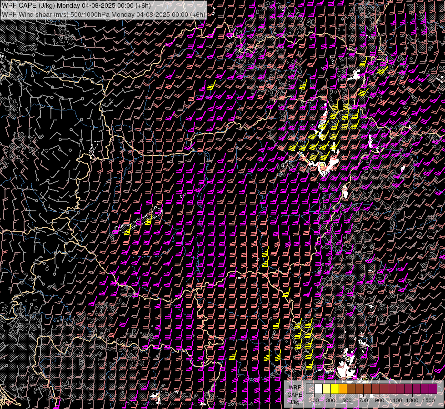
Task: Click the WRF CAPE Monday 04-08-2025 title line
Action: point(76,5)
